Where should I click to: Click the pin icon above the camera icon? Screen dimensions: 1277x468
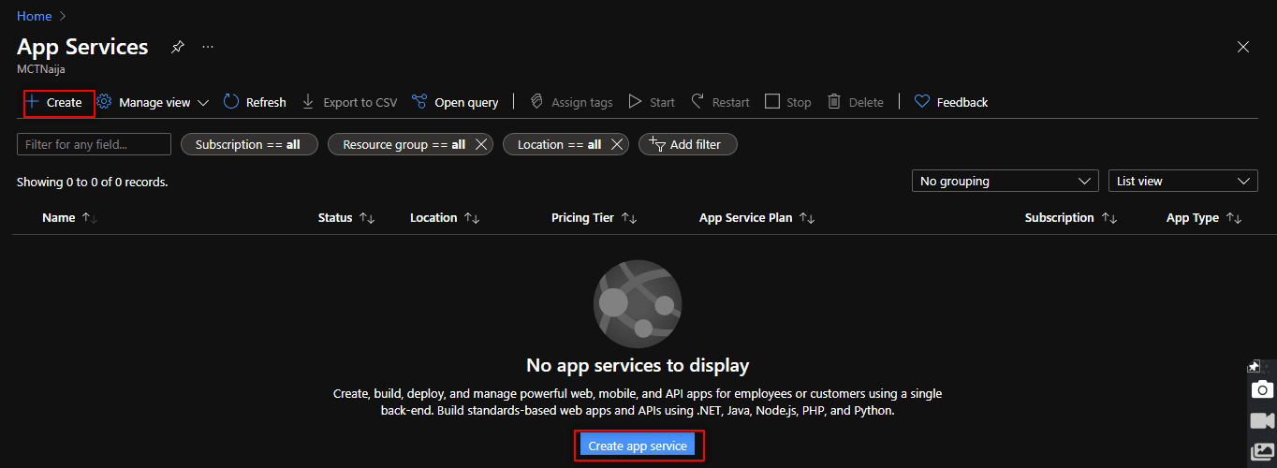(1254, 366)
